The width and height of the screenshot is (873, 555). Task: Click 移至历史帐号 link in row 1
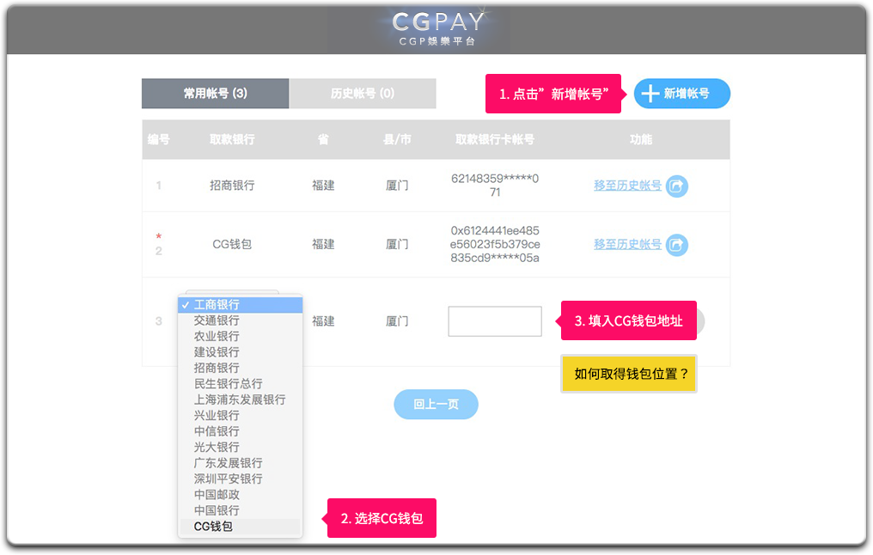627,185
